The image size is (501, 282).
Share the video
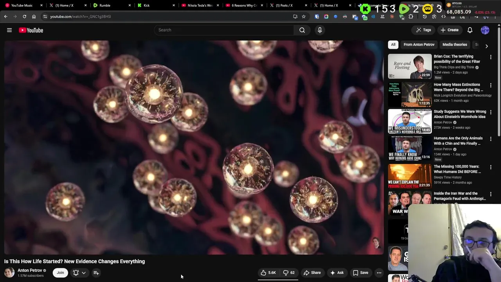(312, 273)
